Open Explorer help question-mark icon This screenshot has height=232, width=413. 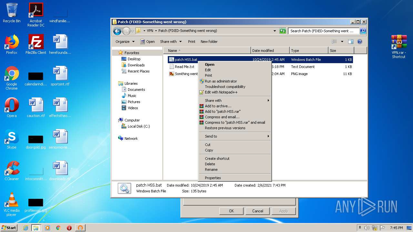[360, 42]
